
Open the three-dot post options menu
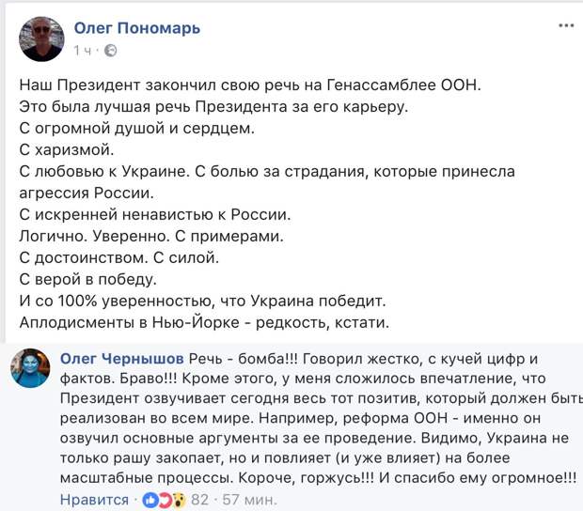click(566, 25)
